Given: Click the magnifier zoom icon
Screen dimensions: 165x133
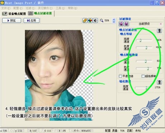Looking at the screenshot, I should point(102,20).
